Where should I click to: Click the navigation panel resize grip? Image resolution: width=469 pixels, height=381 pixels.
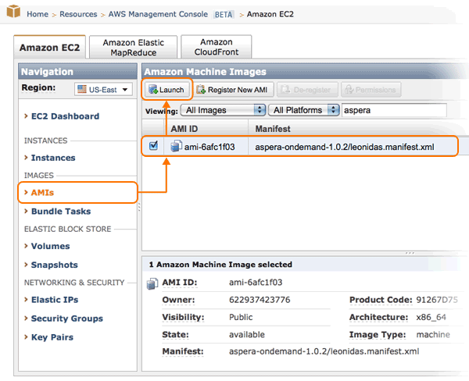139,207
